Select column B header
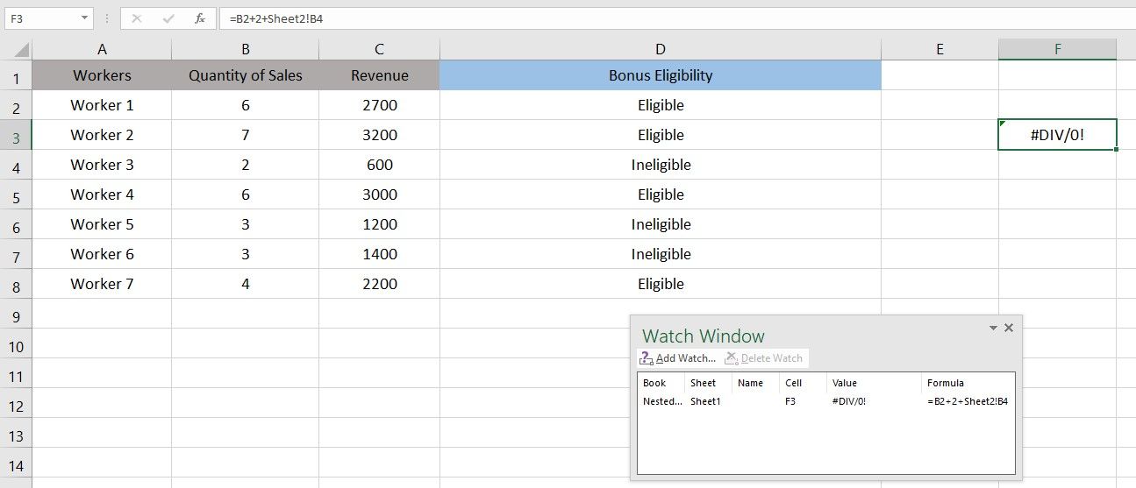 (x=245, y=49)
